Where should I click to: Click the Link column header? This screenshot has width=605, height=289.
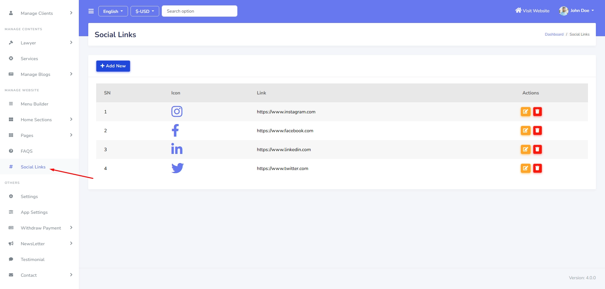(261, 93)
